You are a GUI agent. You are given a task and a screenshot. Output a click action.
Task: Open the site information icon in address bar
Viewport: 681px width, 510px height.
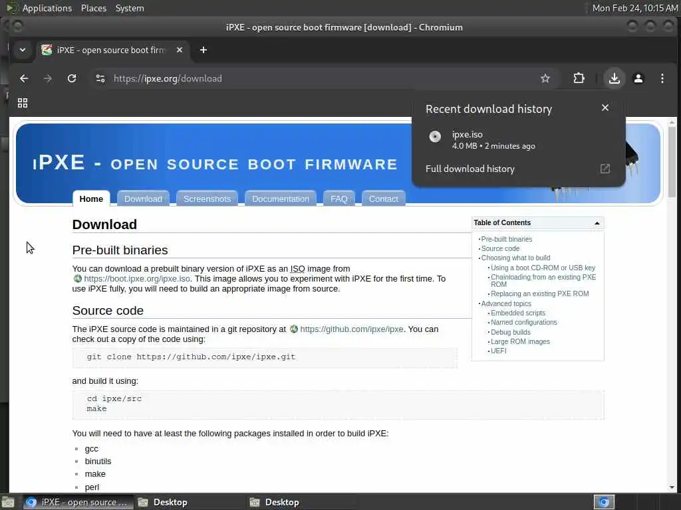(x=100, y=78)
